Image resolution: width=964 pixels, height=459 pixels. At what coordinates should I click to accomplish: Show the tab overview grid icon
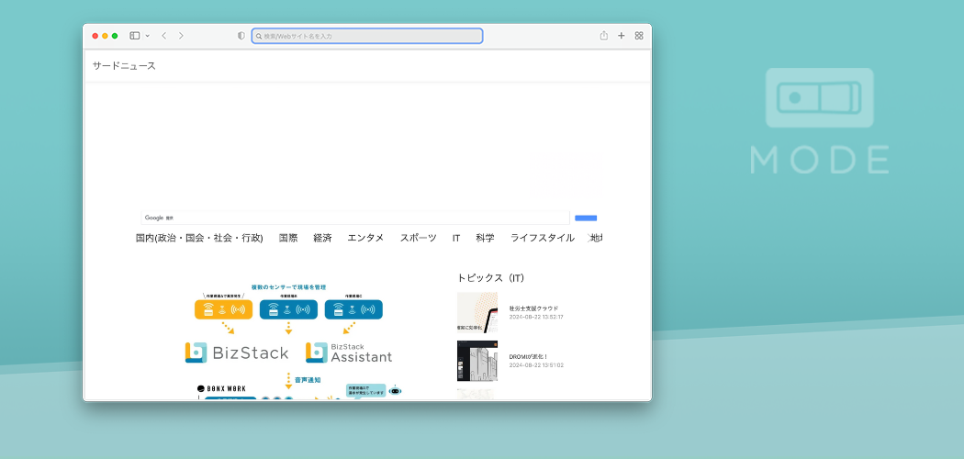(x=639, y=36)
